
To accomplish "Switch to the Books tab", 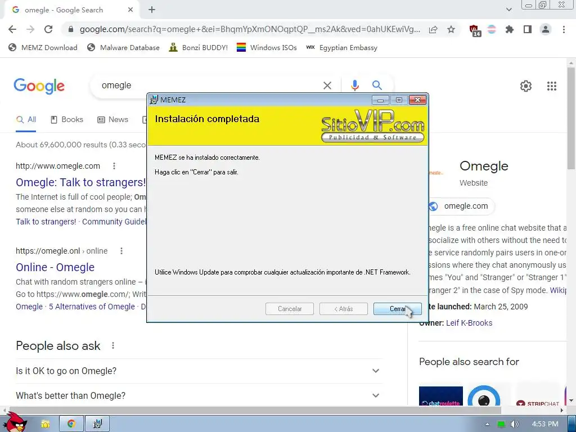I will pos(67,120).
